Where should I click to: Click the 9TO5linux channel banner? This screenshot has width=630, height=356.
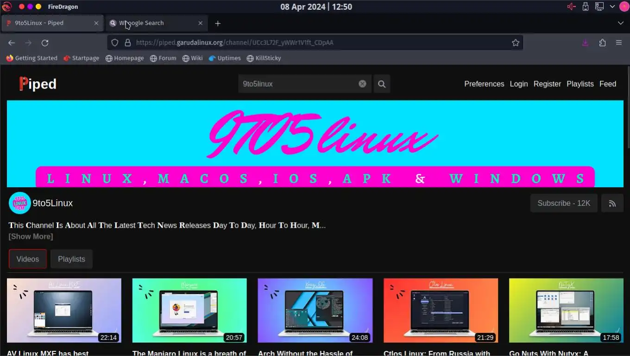click(x=315, y=144)
